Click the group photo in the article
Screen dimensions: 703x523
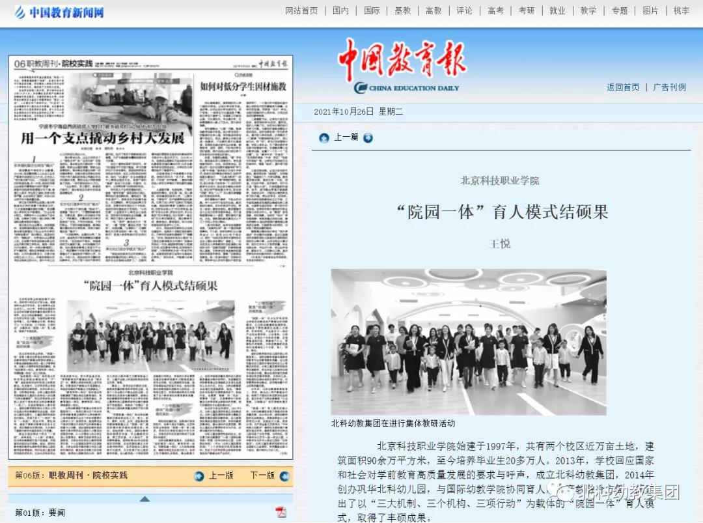click(x=468, y=342)
